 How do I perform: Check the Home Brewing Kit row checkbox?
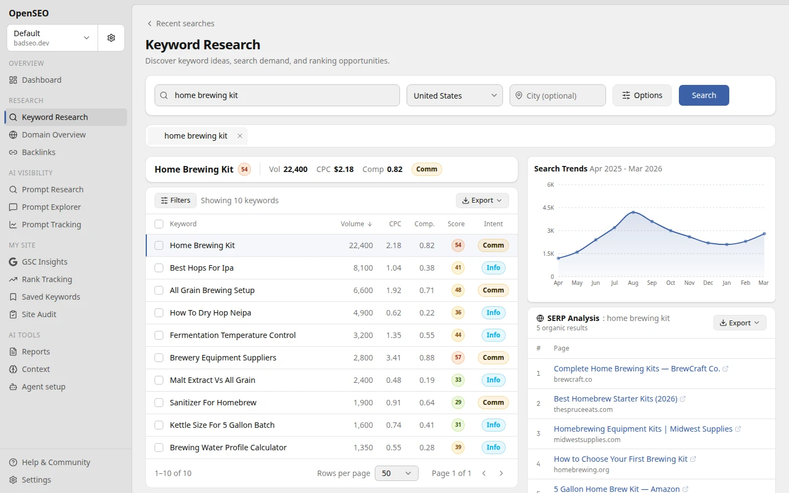[159, 245]
